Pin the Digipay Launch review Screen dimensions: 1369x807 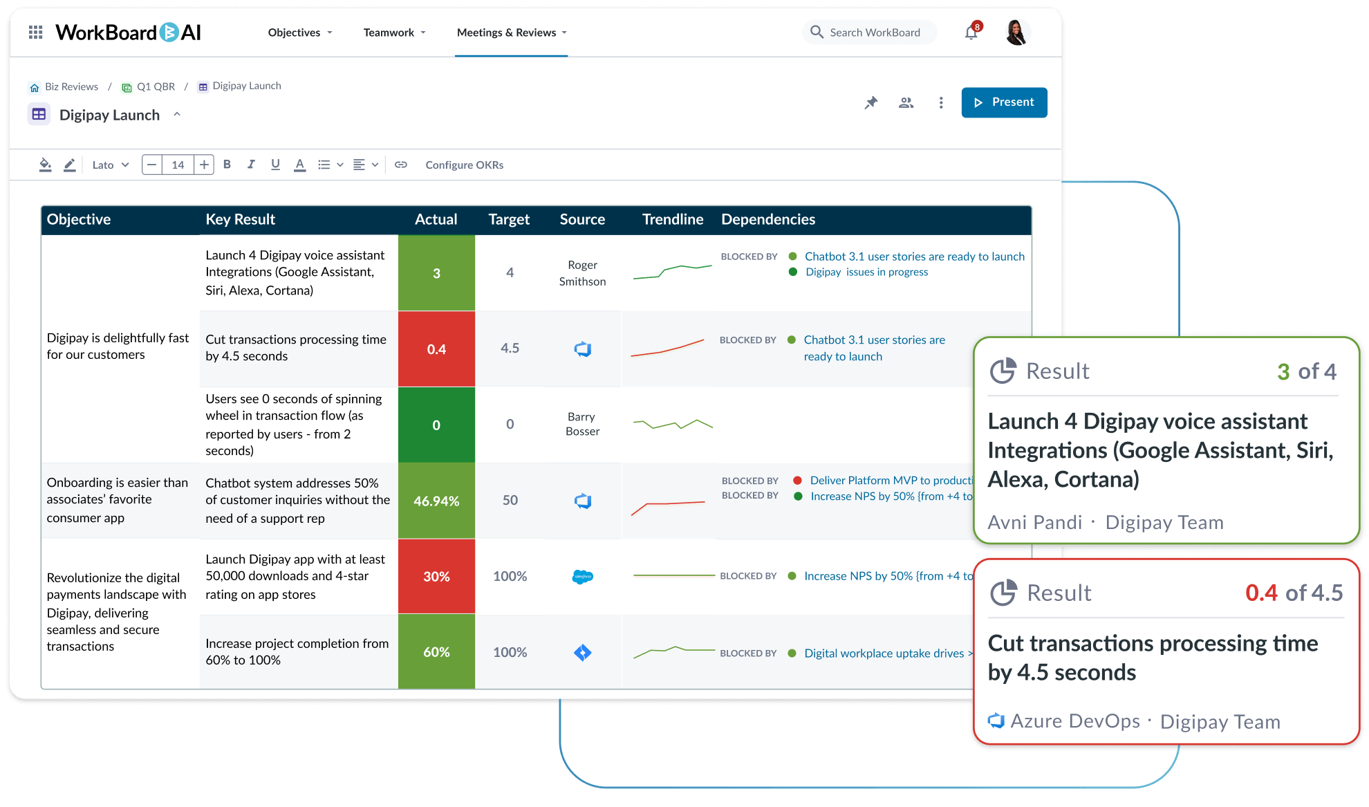(871, 102)
